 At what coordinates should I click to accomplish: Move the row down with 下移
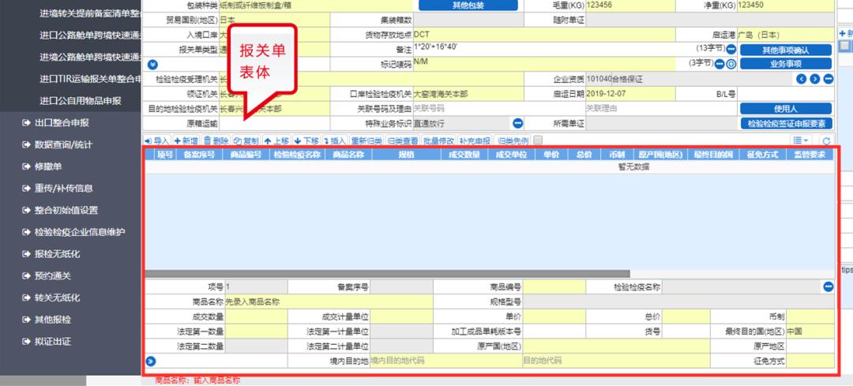tap(306, 141)
